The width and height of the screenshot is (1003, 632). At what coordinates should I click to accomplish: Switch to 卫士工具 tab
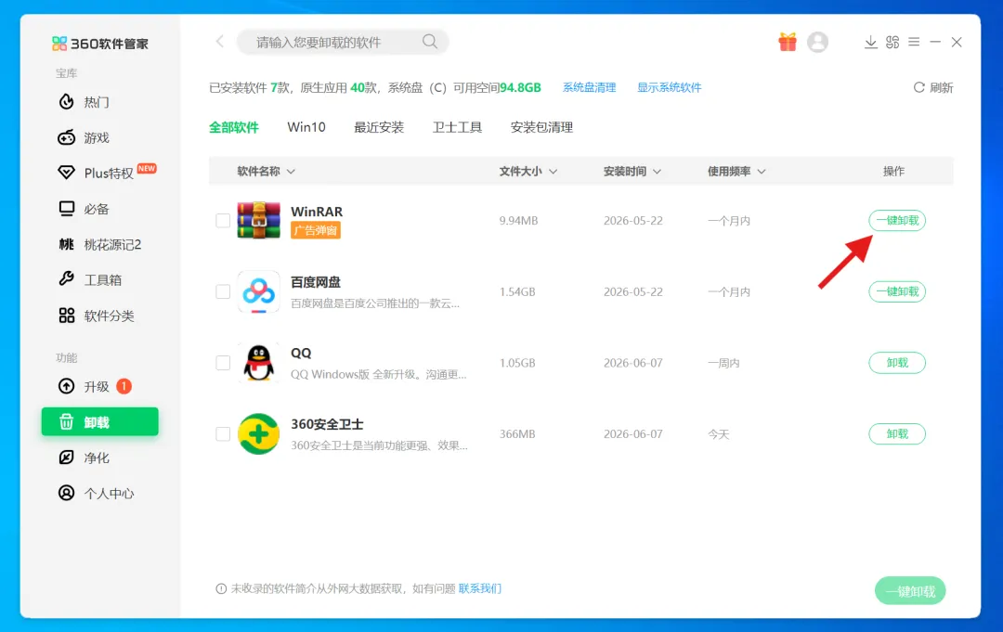click(x=457, y=127)
